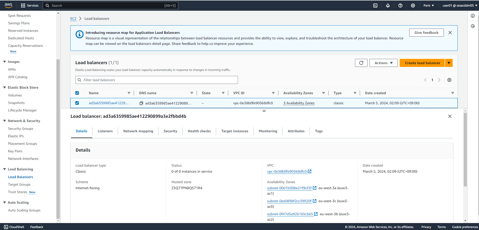Viewport: 479px width, 230px height.
Task: Collapse the Images sidebar section
Action: [5, 62]
